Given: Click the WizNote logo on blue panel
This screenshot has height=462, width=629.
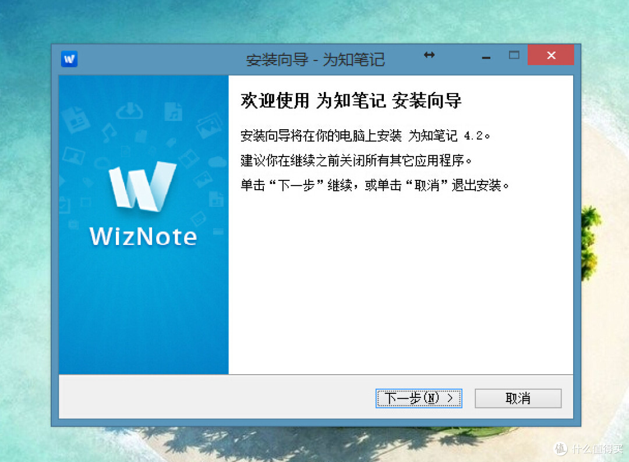Looking at the screenshot, I should click(143, 186).
